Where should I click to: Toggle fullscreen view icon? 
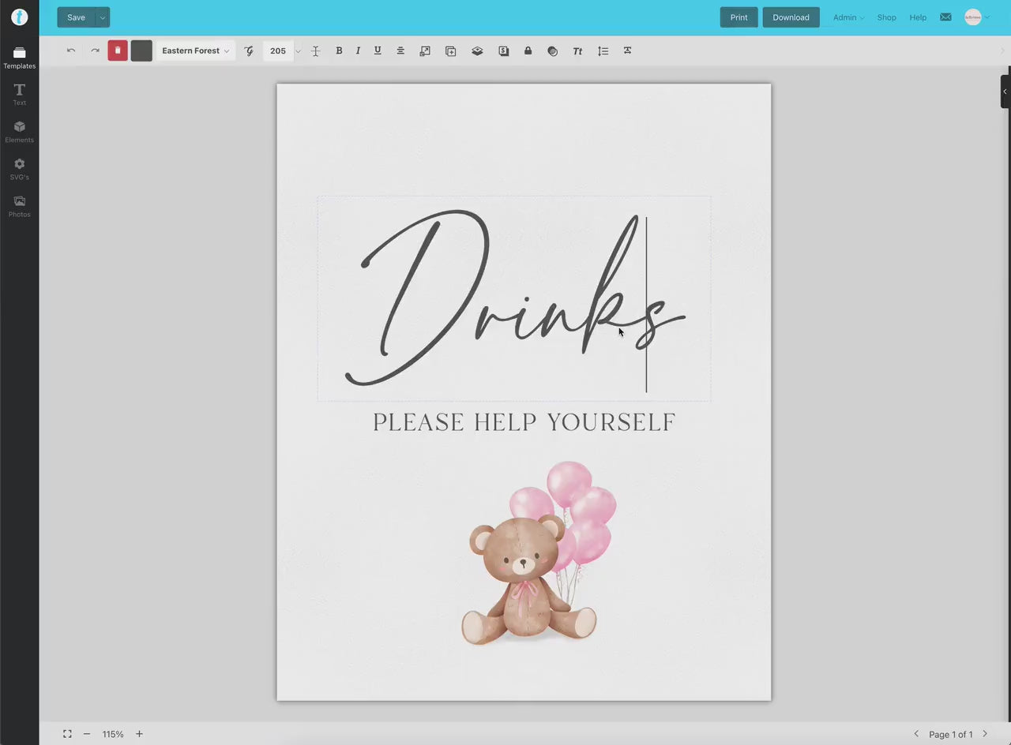point(67,734)
